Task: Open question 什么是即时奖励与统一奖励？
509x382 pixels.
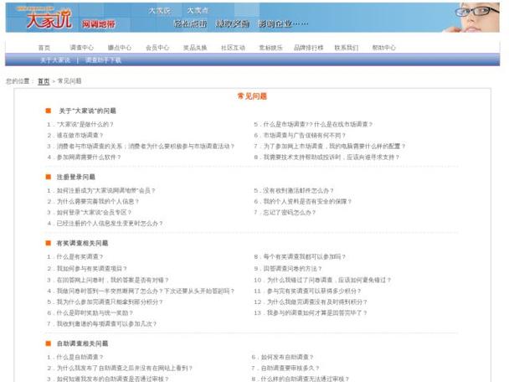Action: (x=95, y=313)
